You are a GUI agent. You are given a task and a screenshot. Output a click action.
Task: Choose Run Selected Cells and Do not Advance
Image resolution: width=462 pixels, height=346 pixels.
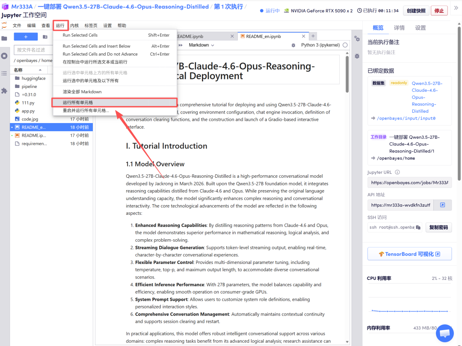pyautogui.click(x=115, y=54)
